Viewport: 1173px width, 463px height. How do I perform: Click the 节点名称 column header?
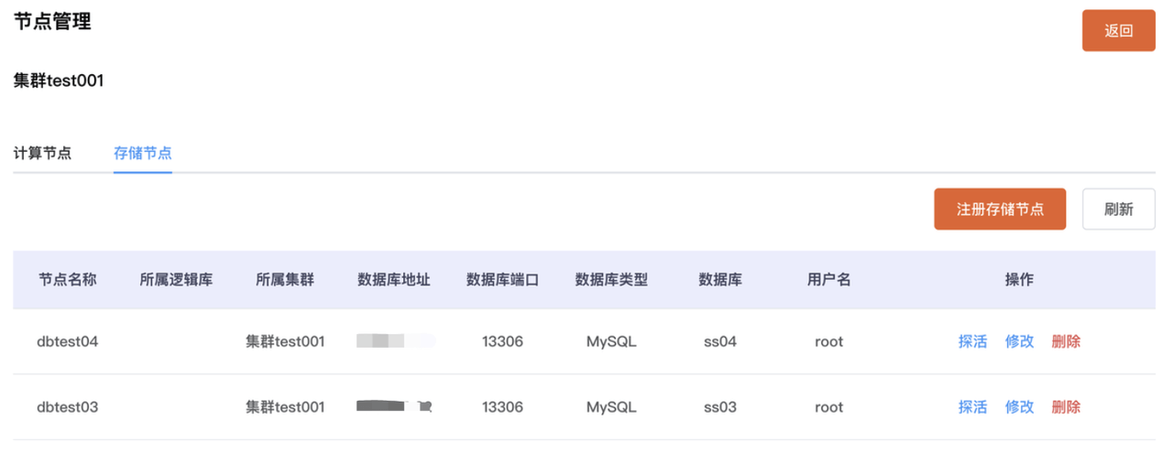pos(67,280)
